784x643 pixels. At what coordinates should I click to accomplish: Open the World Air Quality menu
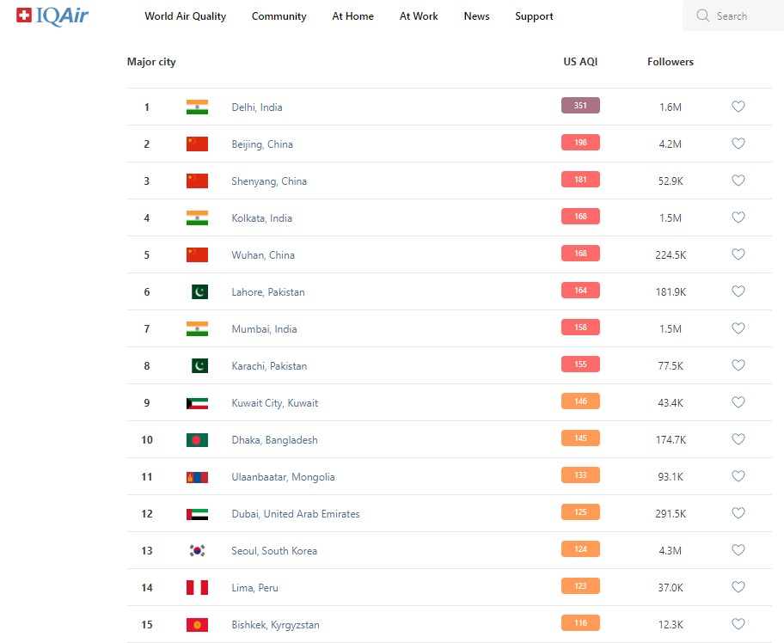tap(186, 16)
